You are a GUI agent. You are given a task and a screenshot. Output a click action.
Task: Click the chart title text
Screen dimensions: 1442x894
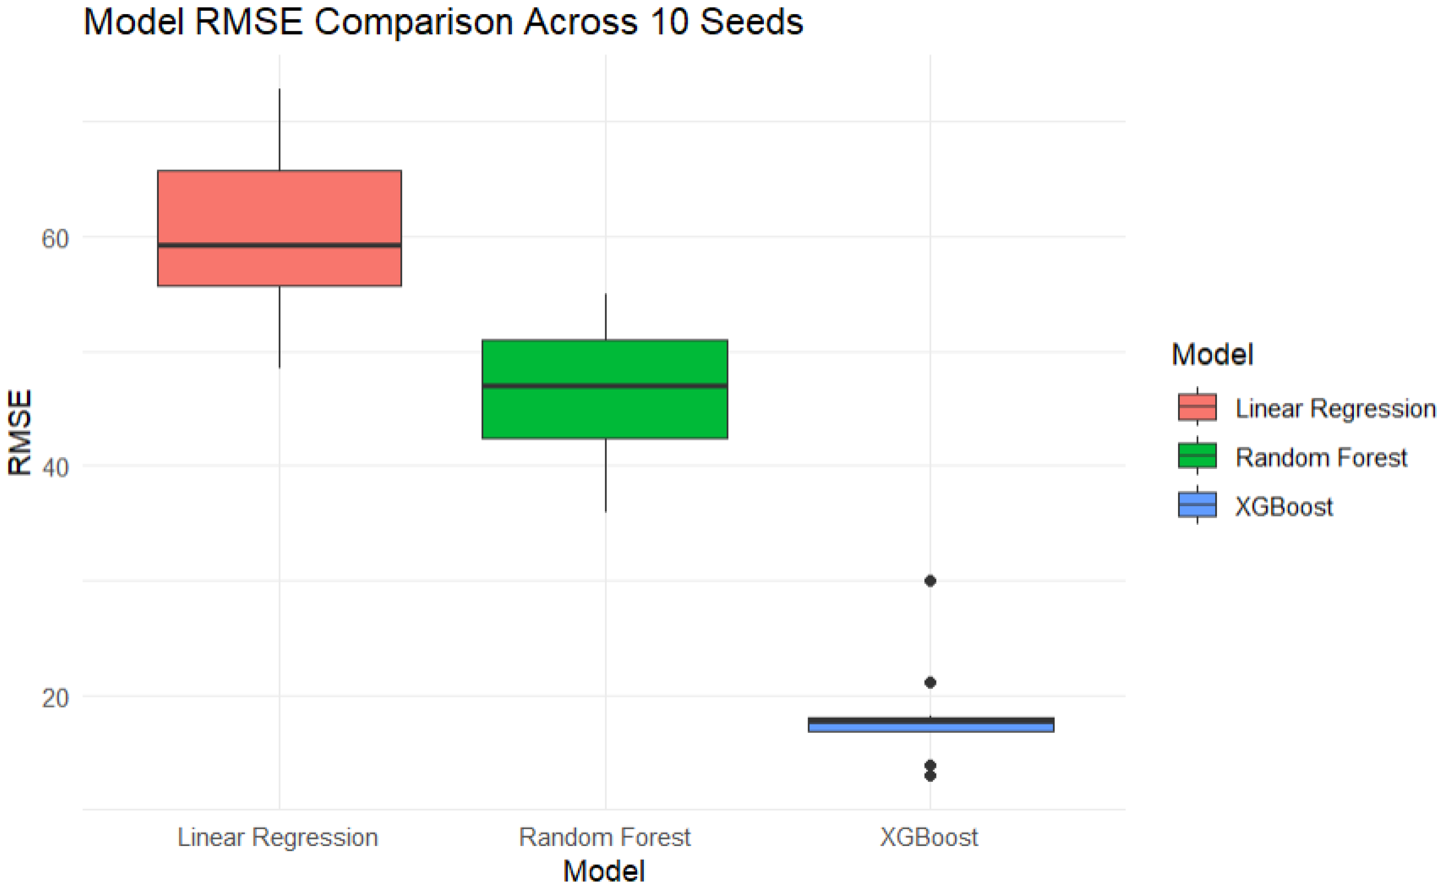pyautogui.click(x=443, y=23)
